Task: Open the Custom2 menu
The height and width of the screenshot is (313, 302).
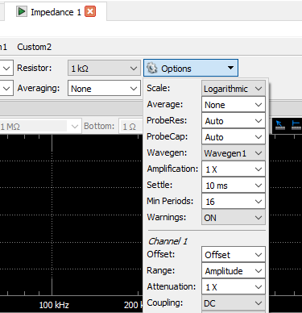Action: point(34,47)
